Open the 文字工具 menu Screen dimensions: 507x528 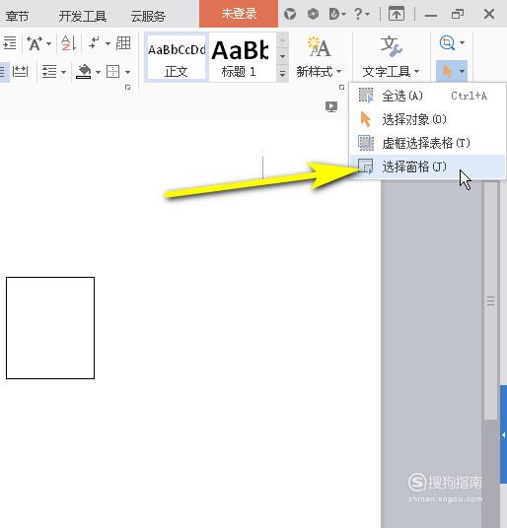click(391, 57)
